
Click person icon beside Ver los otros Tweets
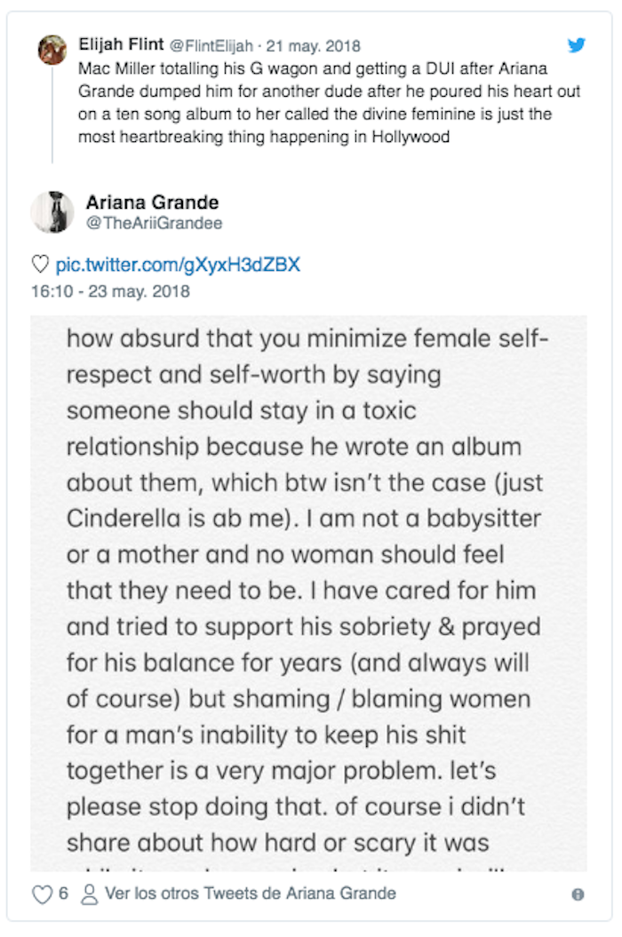click(89, 893)
